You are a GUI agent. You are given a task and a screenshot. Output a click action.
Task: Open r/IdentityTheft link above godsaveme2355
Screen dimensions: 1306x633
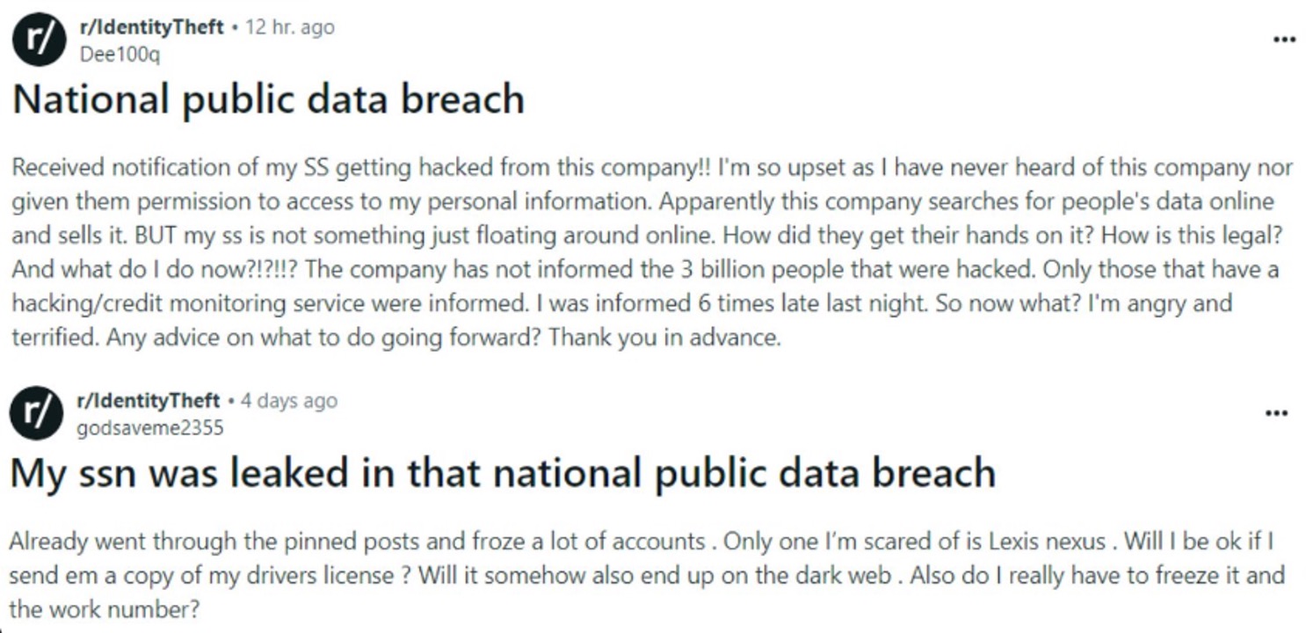[x=149, y=401]
